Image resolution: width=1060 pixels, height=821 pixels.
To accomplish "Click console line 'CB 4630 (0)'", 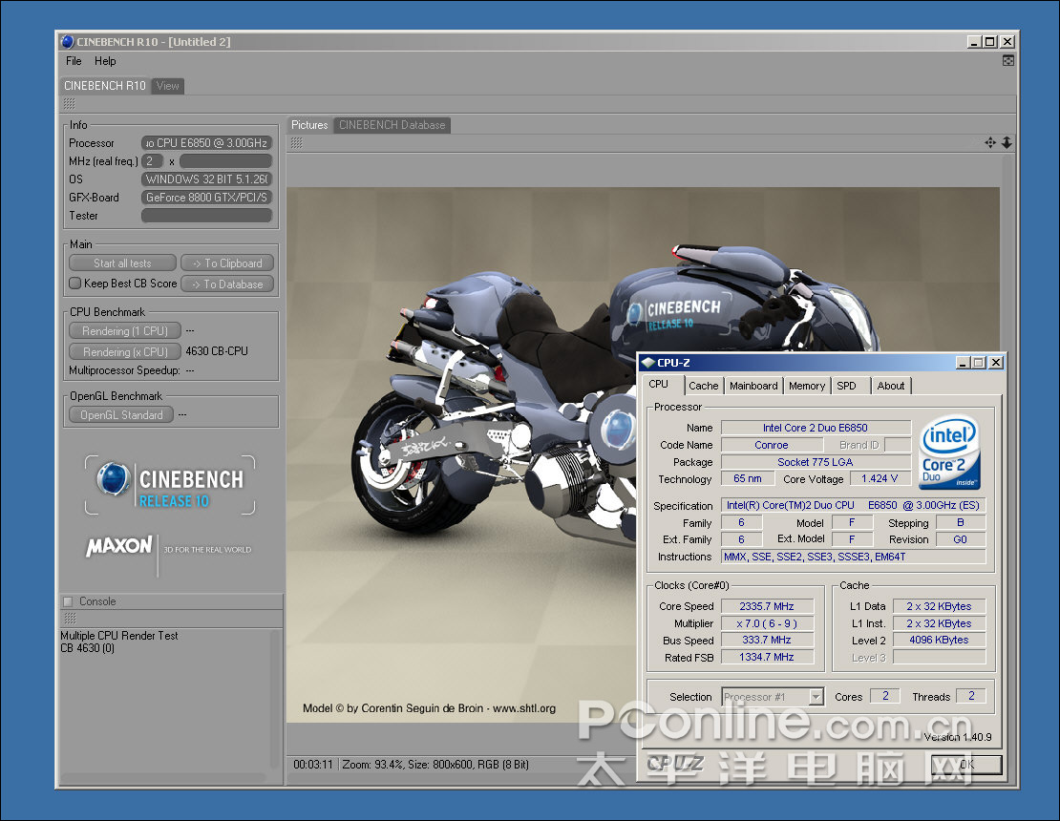I will 87,648.
